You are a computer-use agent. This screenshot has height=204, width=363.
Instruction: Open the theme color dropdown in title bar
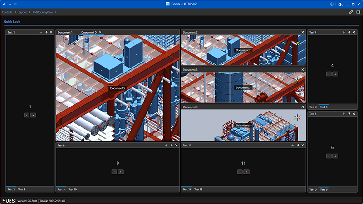341,4
